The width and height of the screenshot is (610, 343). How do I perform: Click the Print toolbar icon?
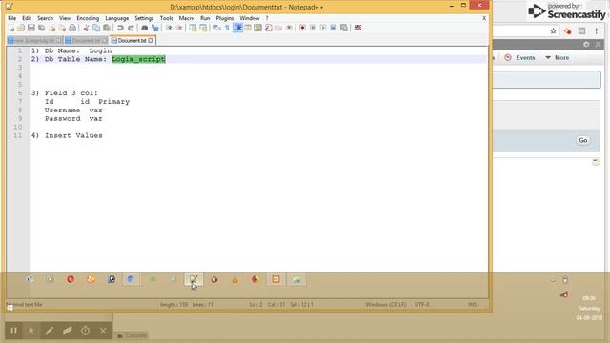point(72,28)
